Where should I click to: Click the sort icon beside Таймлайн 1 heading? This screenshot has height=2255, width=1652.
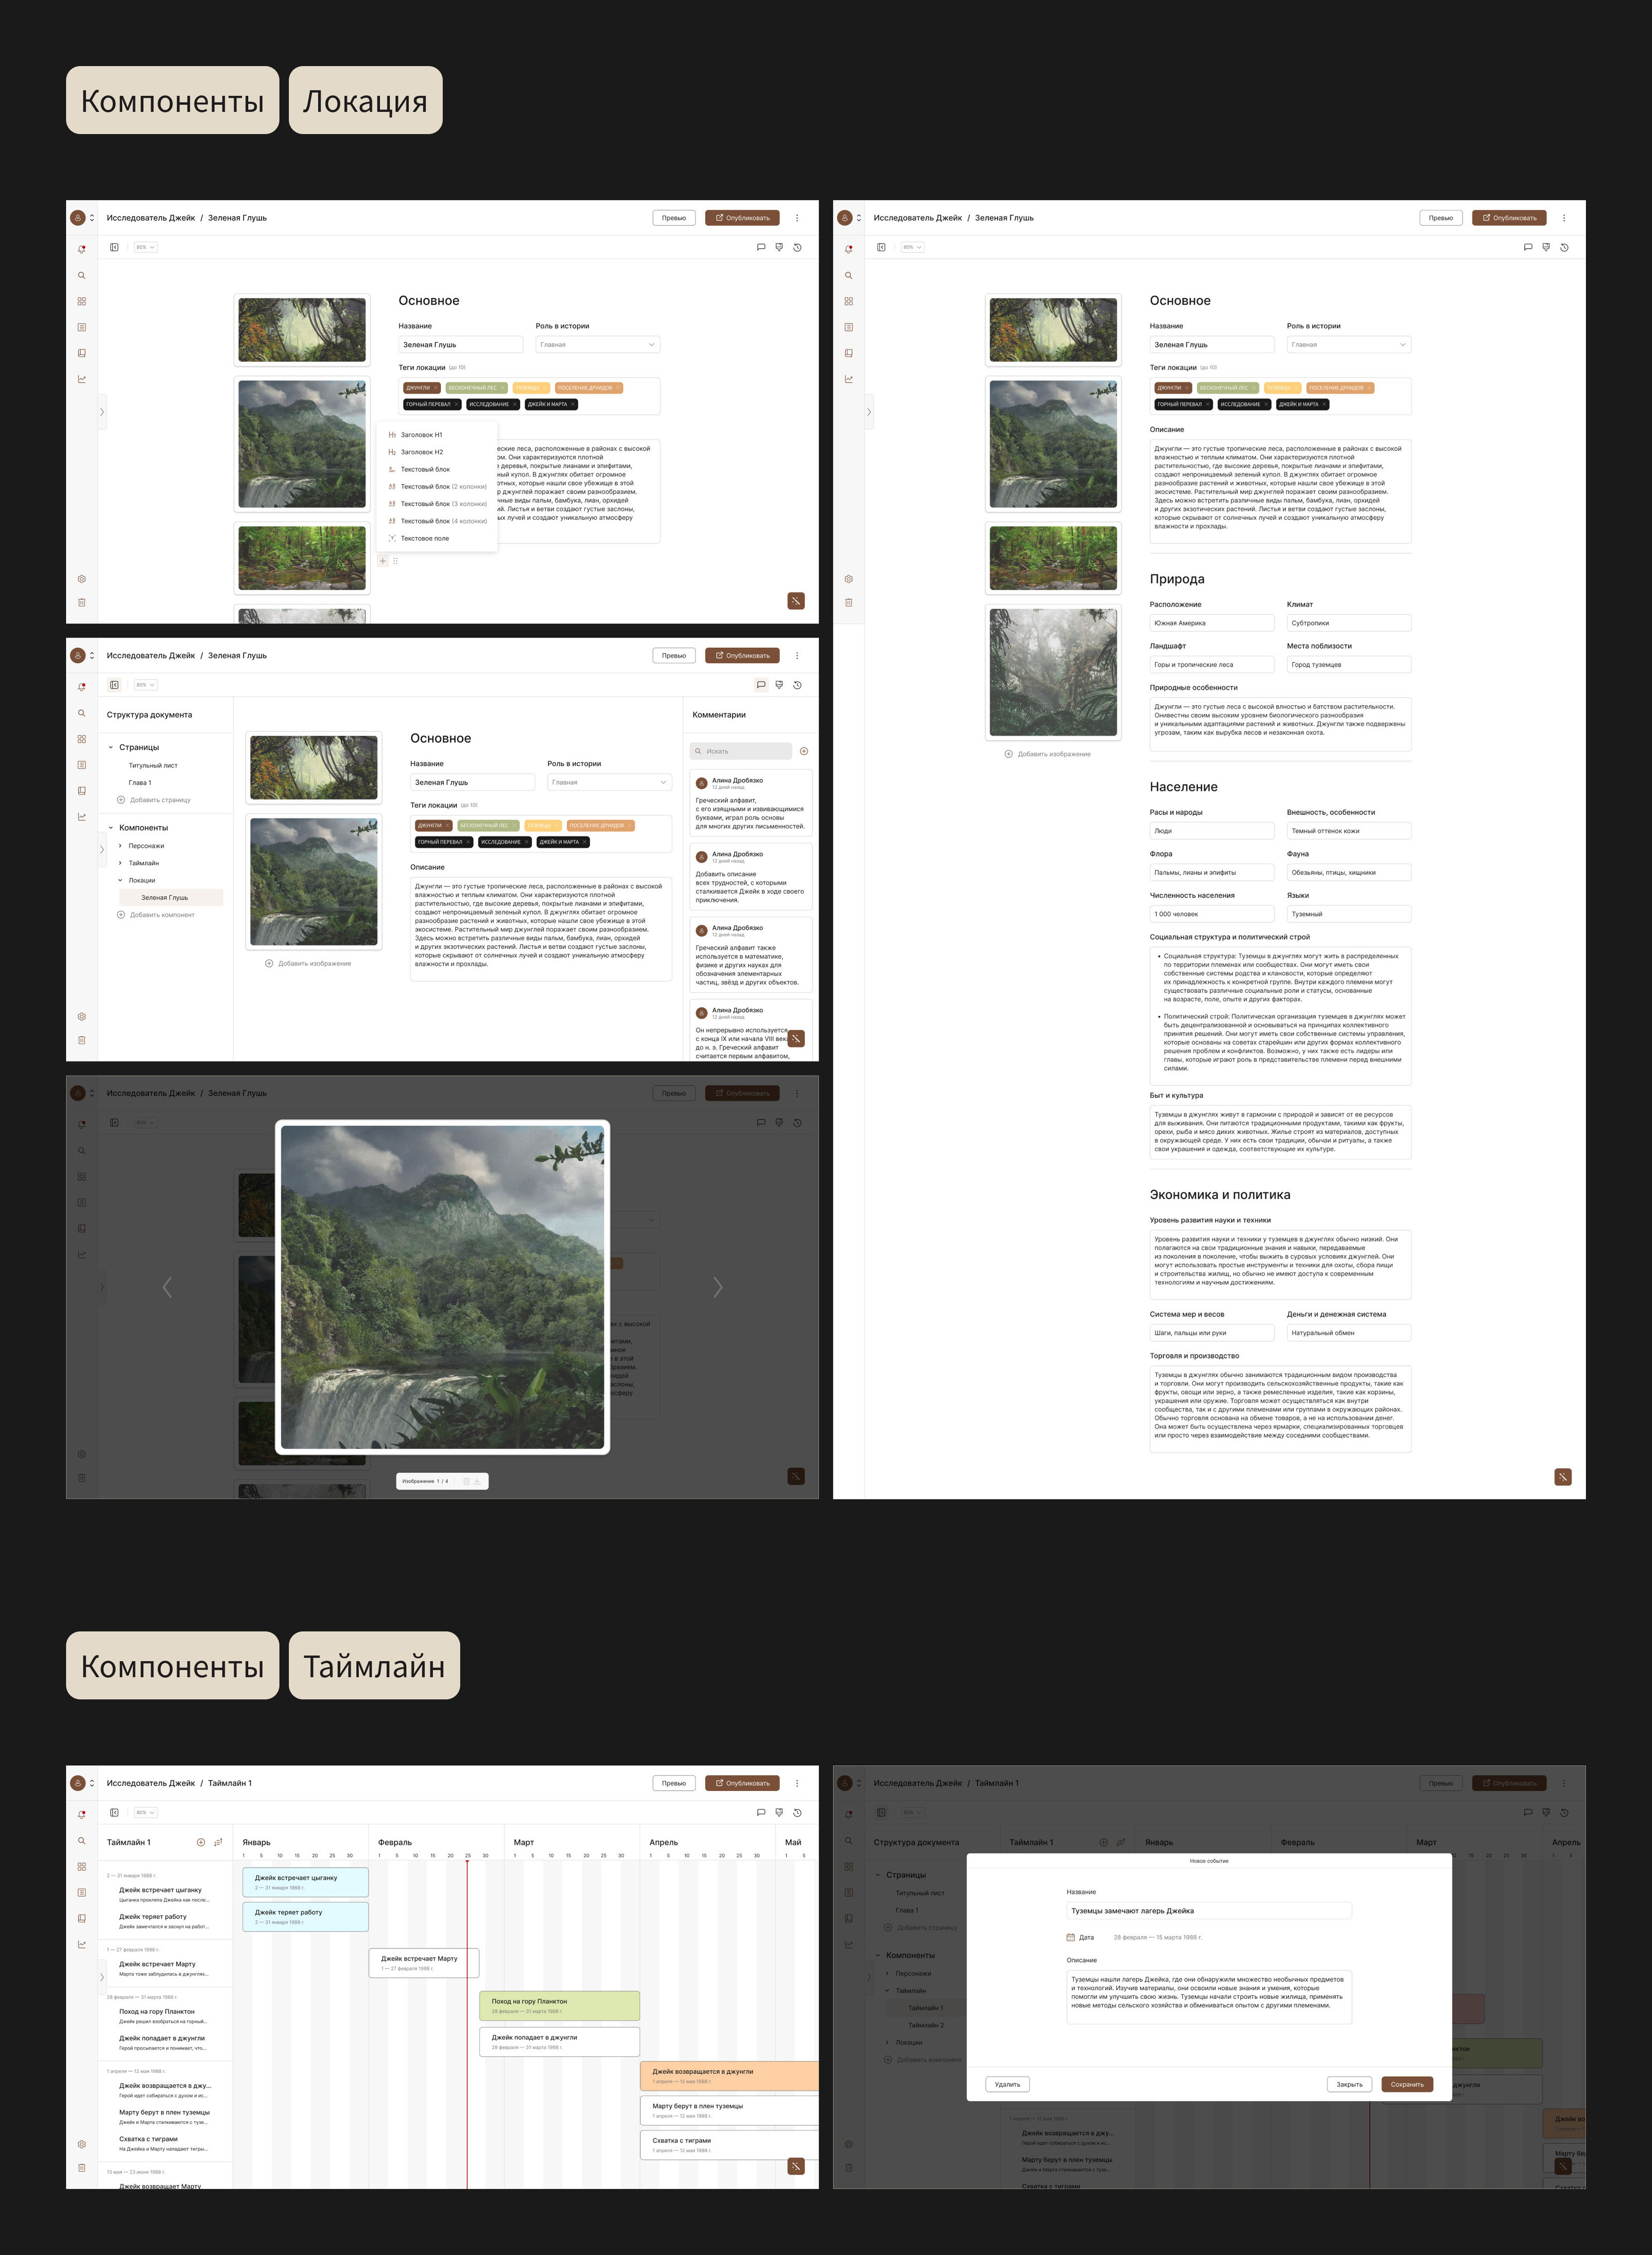tap(218, 1842)
